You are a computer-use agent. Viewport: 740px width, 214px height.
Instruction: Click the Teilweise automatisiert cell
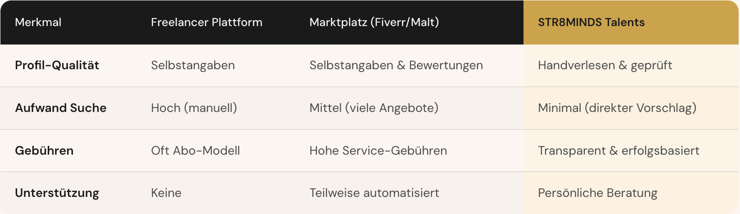click(374, 193)
